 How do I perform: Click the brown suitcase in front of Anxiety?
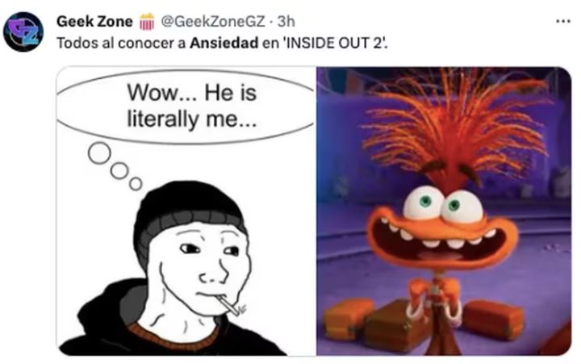tap(395, 326)
